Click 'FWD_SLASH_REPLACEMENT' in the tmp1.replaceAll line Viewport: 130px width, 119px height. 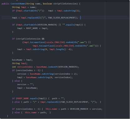pyautogui.click(x=62, y=18)
